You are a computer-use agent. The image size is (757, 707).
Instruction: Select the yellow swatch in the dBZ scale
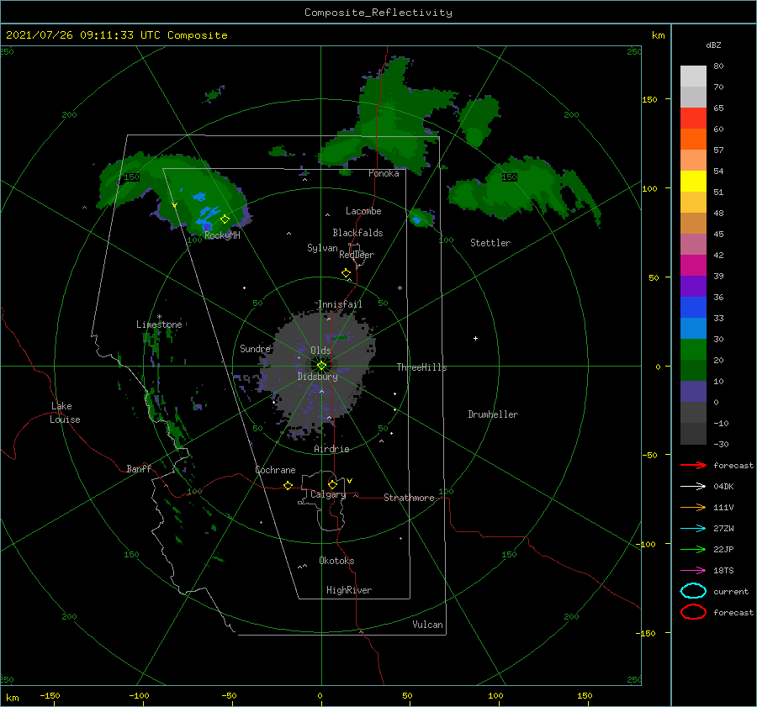click(x=693, y=181)
